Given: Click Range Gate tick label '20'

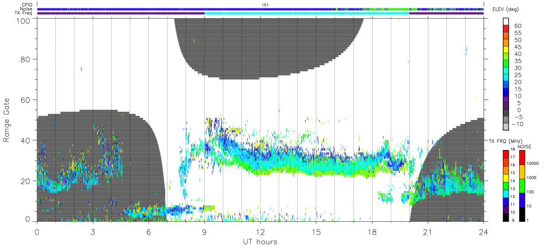Looking at the screenshot, I should pos(25,181).
